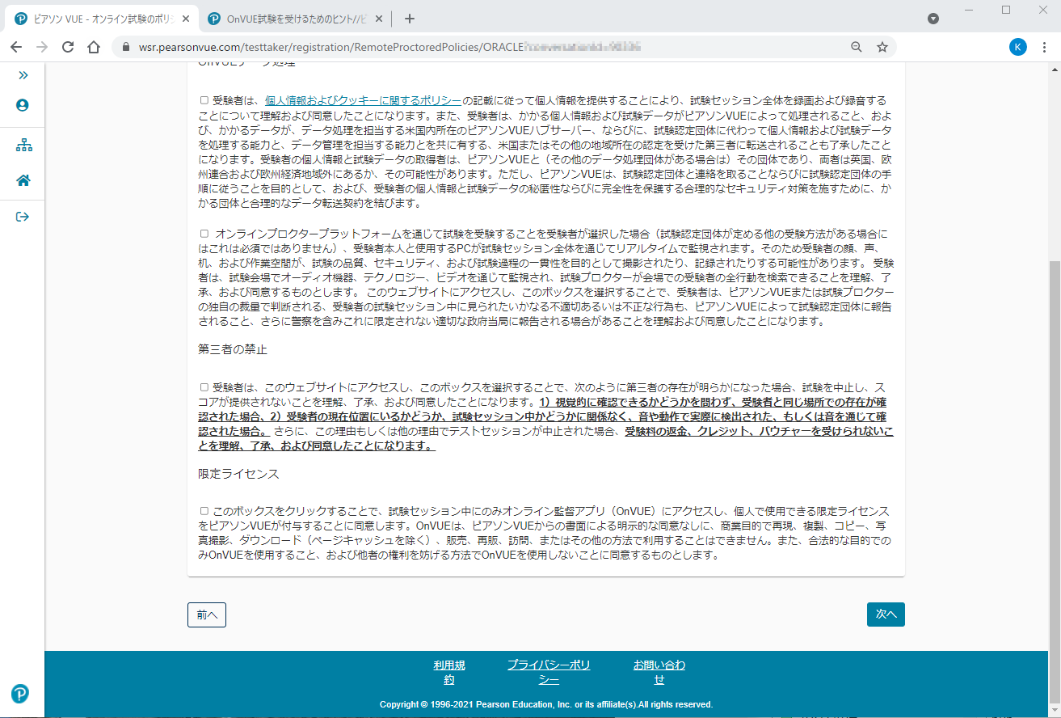Go to home via sidebar house icon
Image resolution: width=1061 pixels, height=718 pixels.
(23, 180)
